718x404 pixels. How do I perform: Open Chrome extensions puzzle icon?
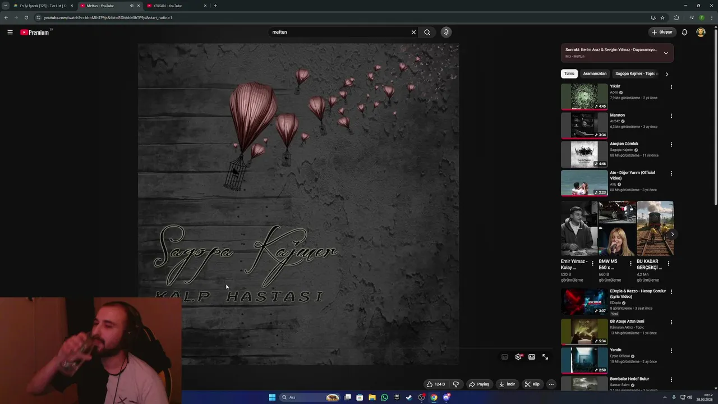pos(676,17)
